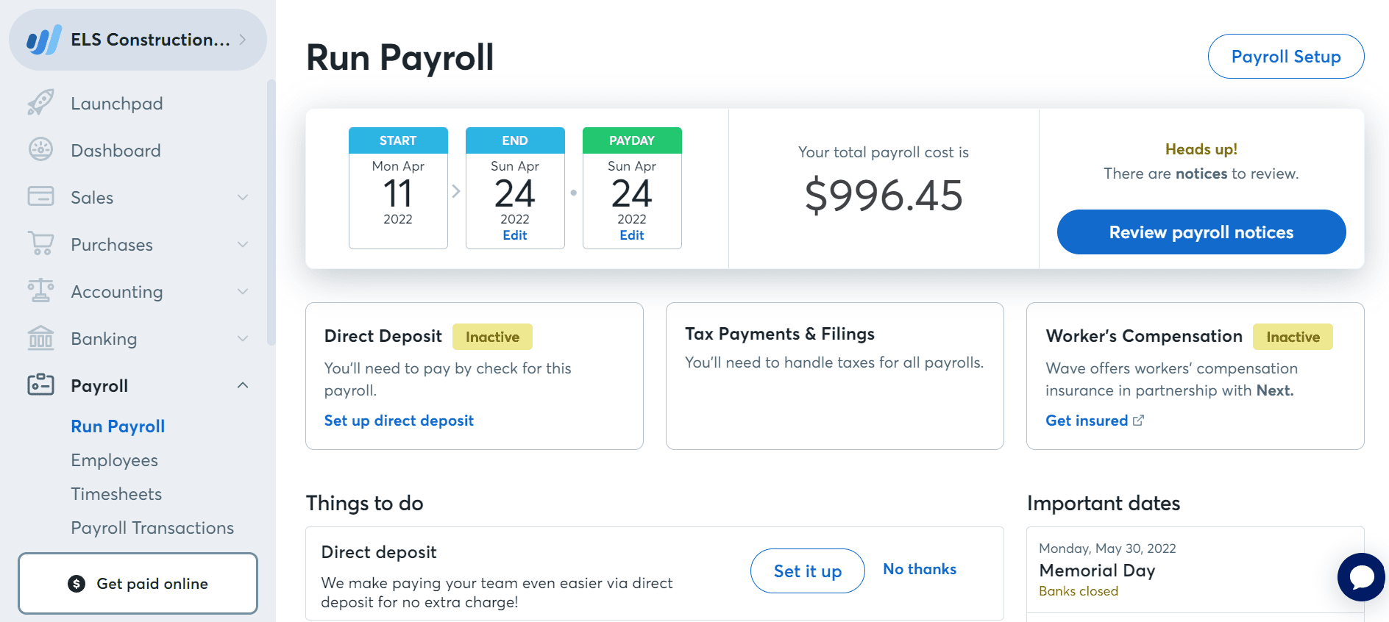Click the Launchpad rocket icon
Screen dimensions: 1389x622
click(40, 103)
